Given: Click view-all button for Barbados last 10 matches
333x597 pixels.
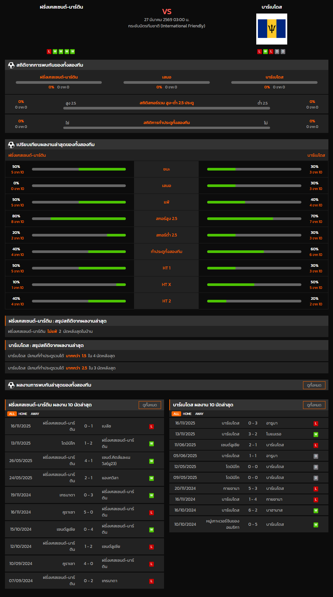Looking at the screenshot, I should pos(314,405).
